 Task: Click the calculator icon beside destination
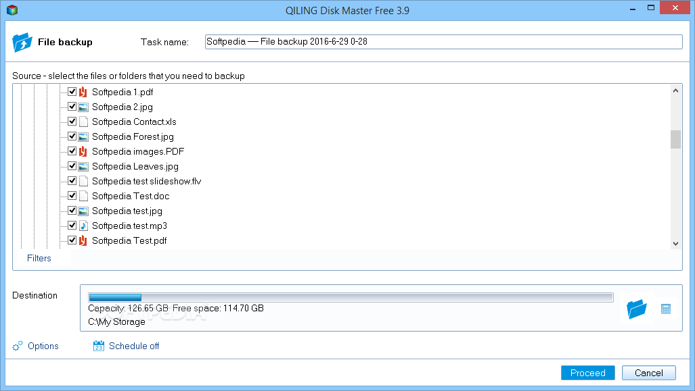click(x=666, y=309)
